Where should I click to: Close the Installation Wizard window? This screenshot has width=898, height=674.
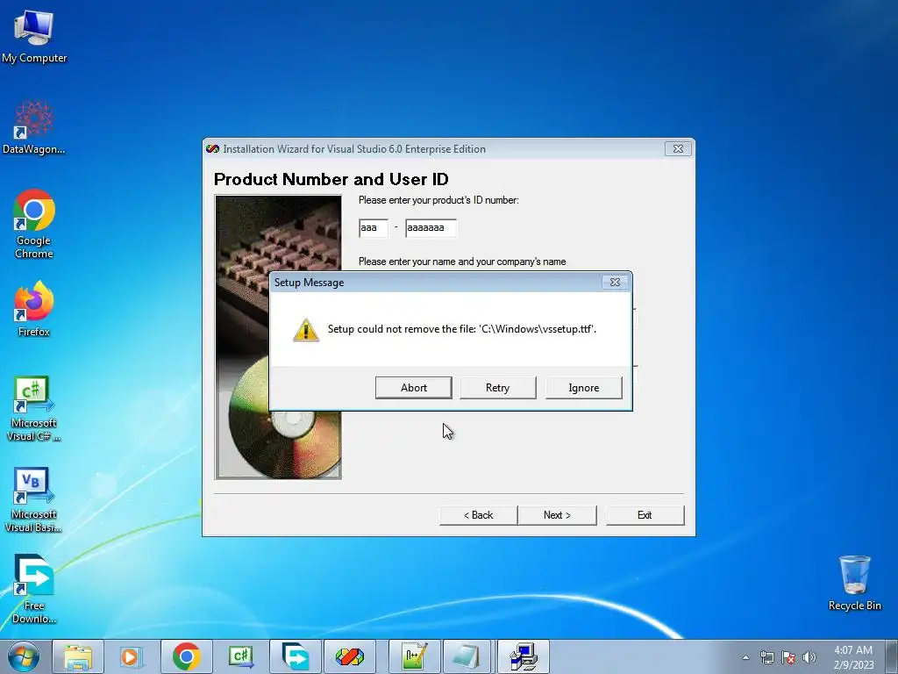[x=678, y=148]
